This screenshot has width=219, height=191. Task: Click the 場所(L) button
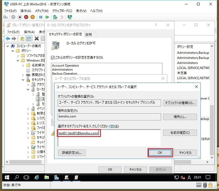(180, 117)
